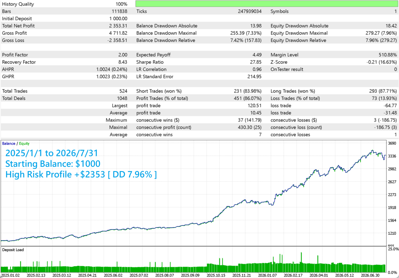Select the 2025.06.02 date axis label
Screen dimensions: 399x278
[x=113, y=275]
